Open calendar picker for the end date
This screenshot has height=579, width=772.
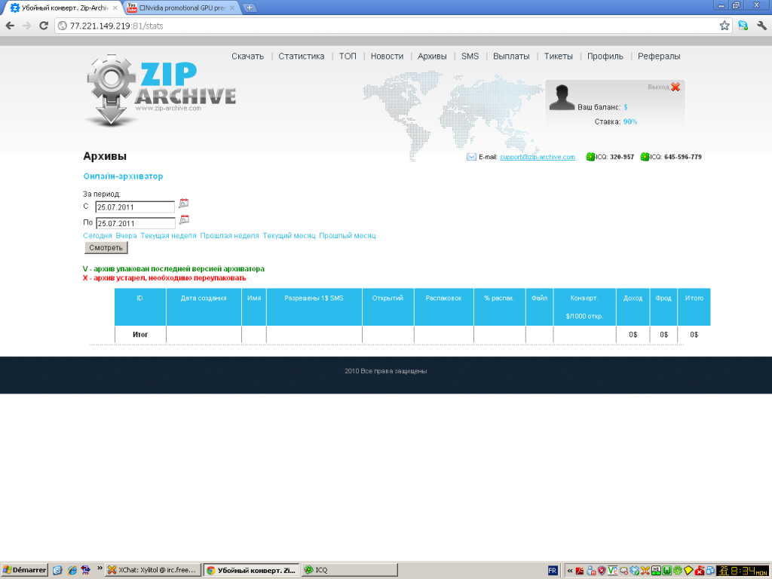click(x=184, y=219)
